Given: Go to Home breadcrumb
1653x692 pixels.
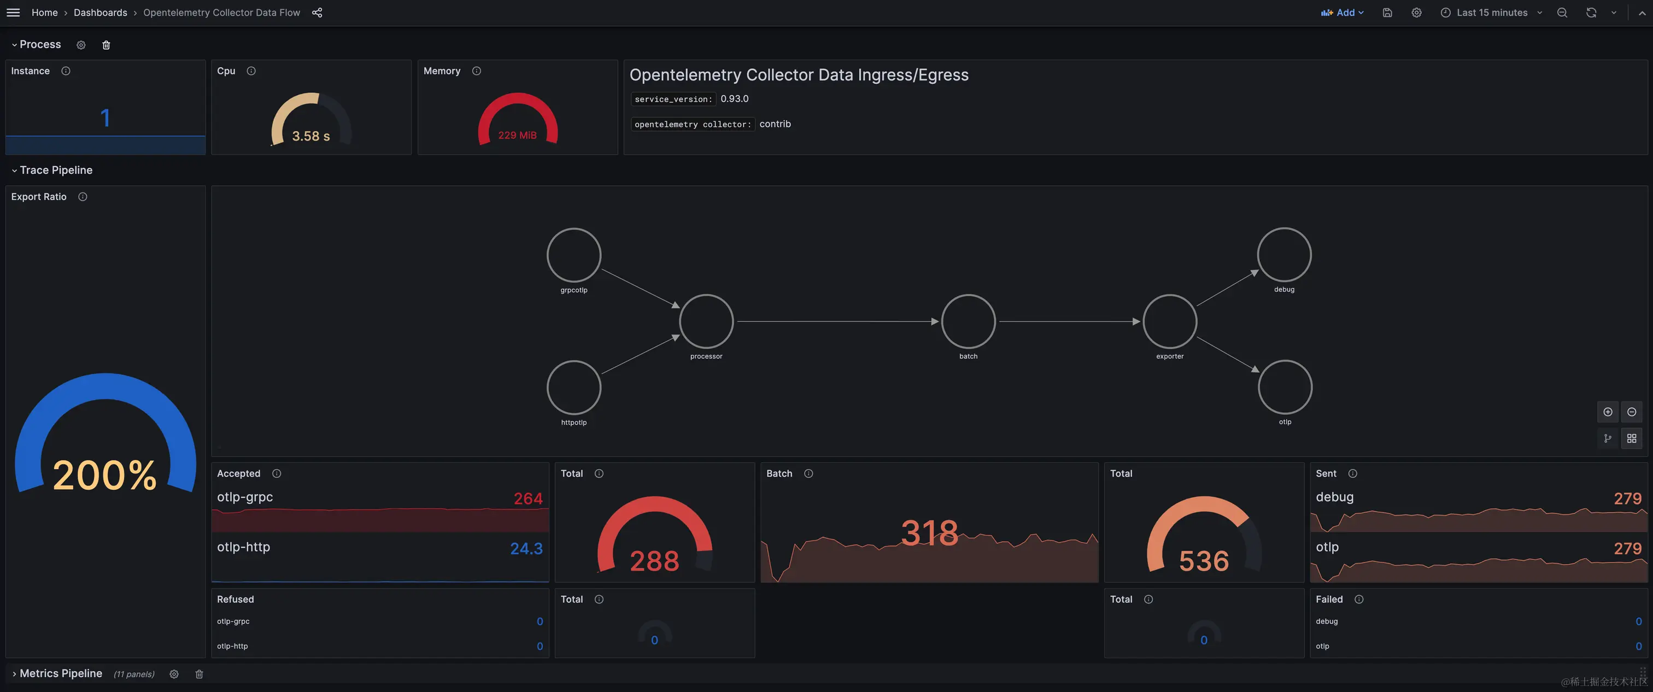Looking at the screenshot, I should (44, 12).
